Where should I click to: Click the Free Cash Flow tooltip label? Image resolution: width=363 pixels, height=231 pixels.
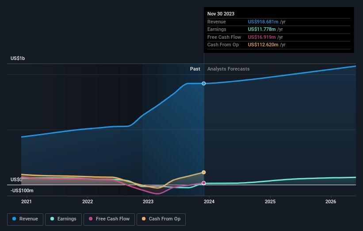click(x=224, y=37)
